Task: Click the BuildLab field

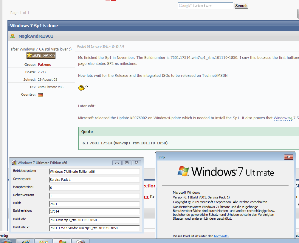Action: point(94,220)
